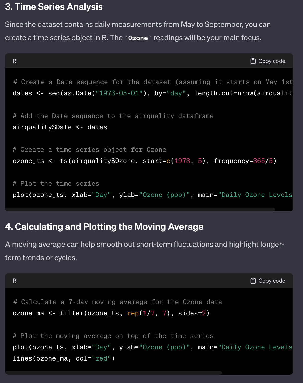303x383 pixels.
Task: Click the "# Plot the time series" comment
Action: click(56, 184)
